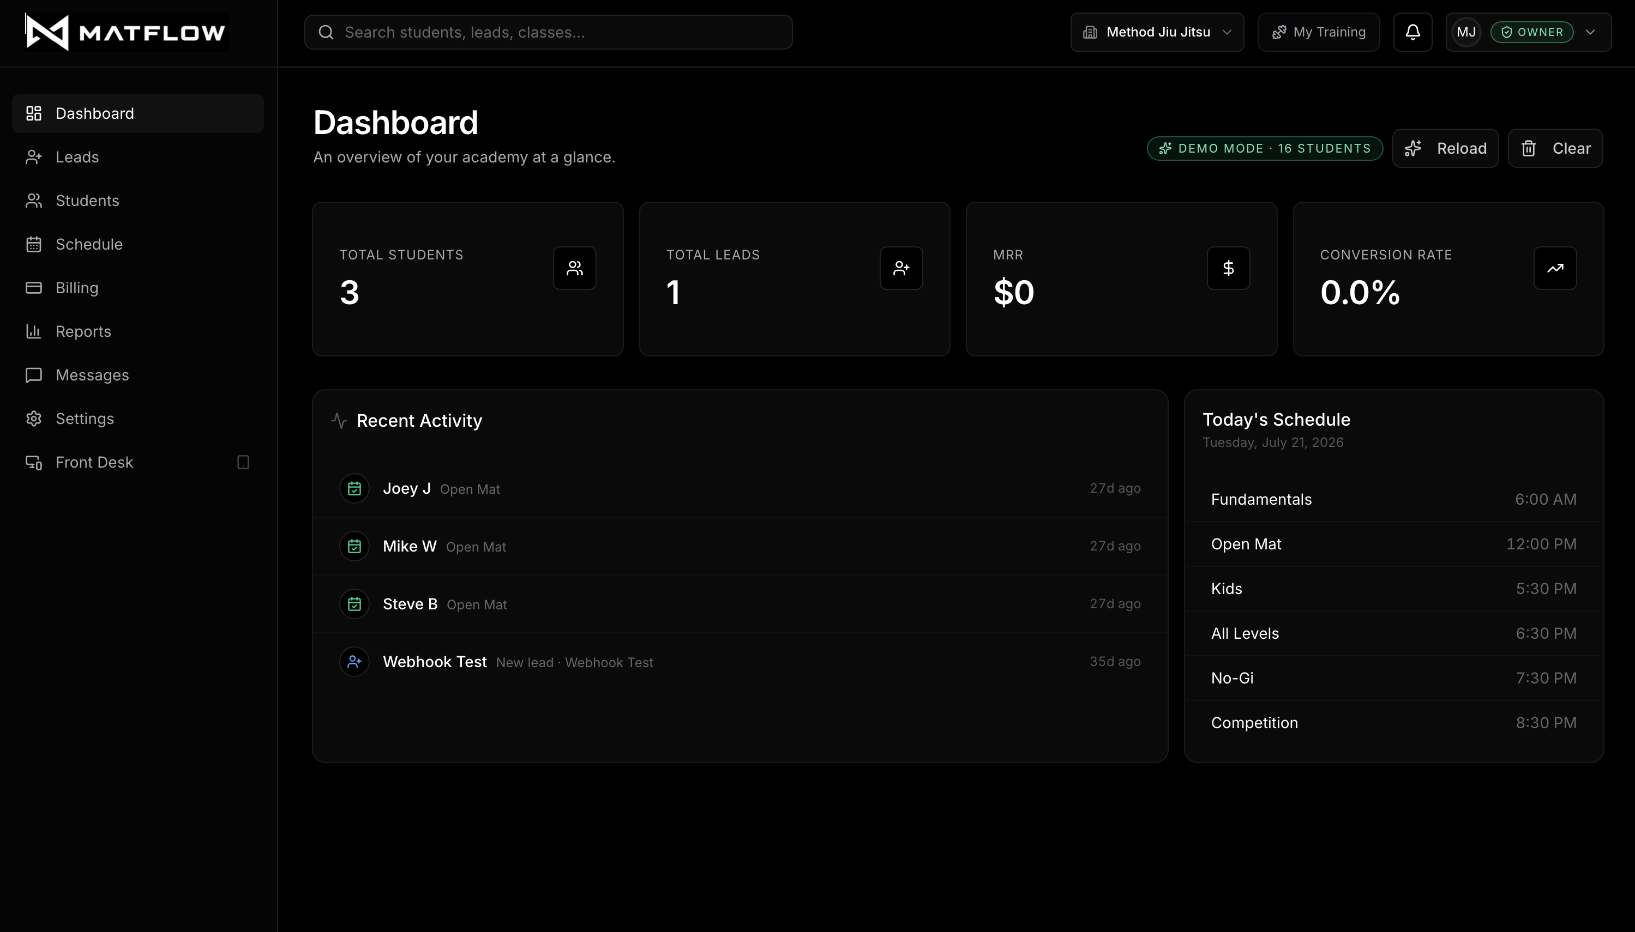The width and height of the screenshot is (1635, 932).
Task: Open notifications with the bell icon
Action: coord(1412,32)
